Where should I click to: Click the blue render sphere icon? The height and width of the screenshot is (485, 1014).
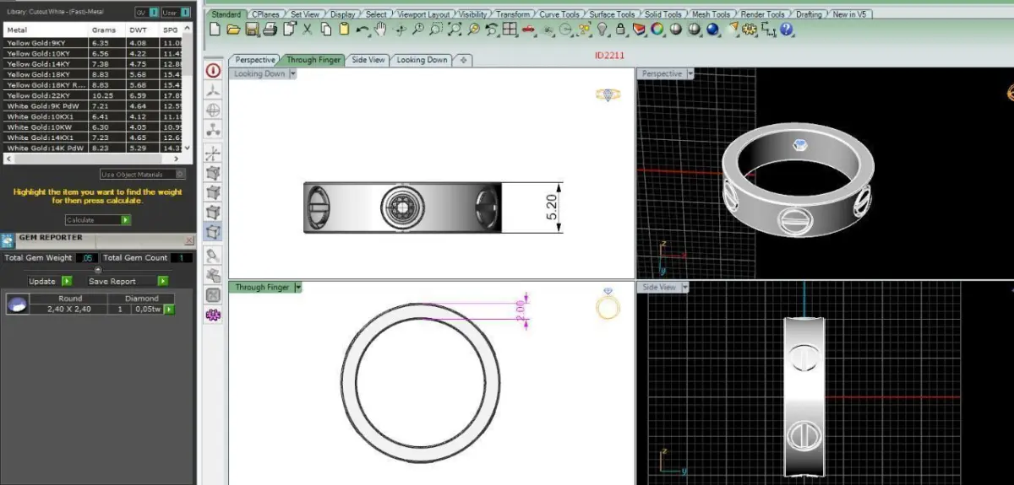coord(712,29)
